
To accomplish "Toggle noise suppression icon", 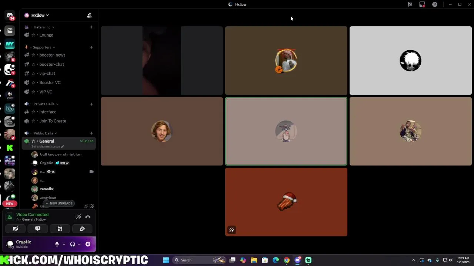I will (78, 217).
